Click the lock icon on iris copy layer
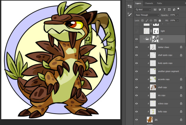186x125 pixels. point(181,95)
